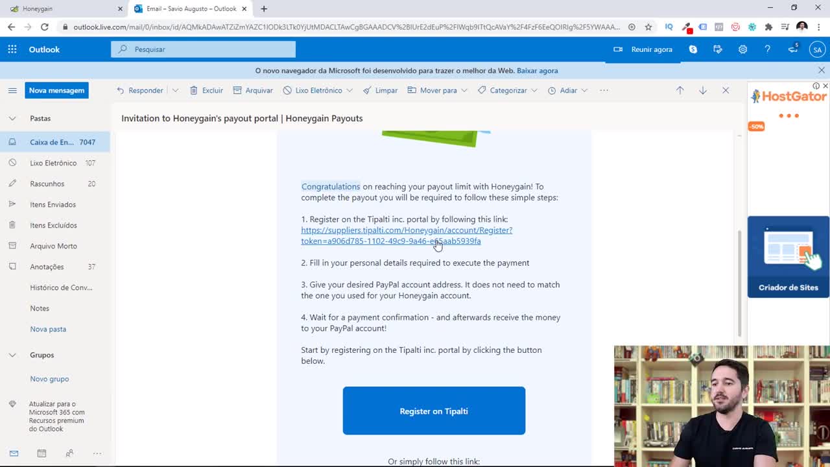The image size is (830, 467).
Task: Open Itens Excluídos folder
Action: click(x=55, y=225)
